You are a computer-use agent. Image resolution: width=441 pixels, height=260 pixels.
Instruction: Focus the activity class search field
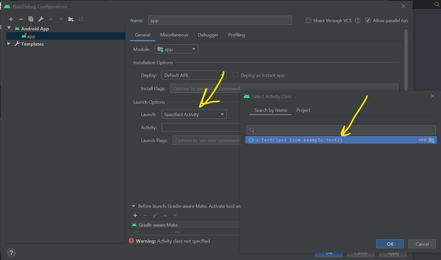[x=341, y=130]
